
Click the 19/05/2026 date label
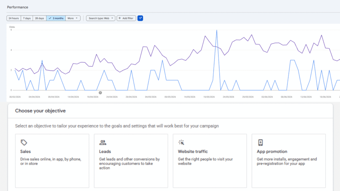tap(209, 97)
